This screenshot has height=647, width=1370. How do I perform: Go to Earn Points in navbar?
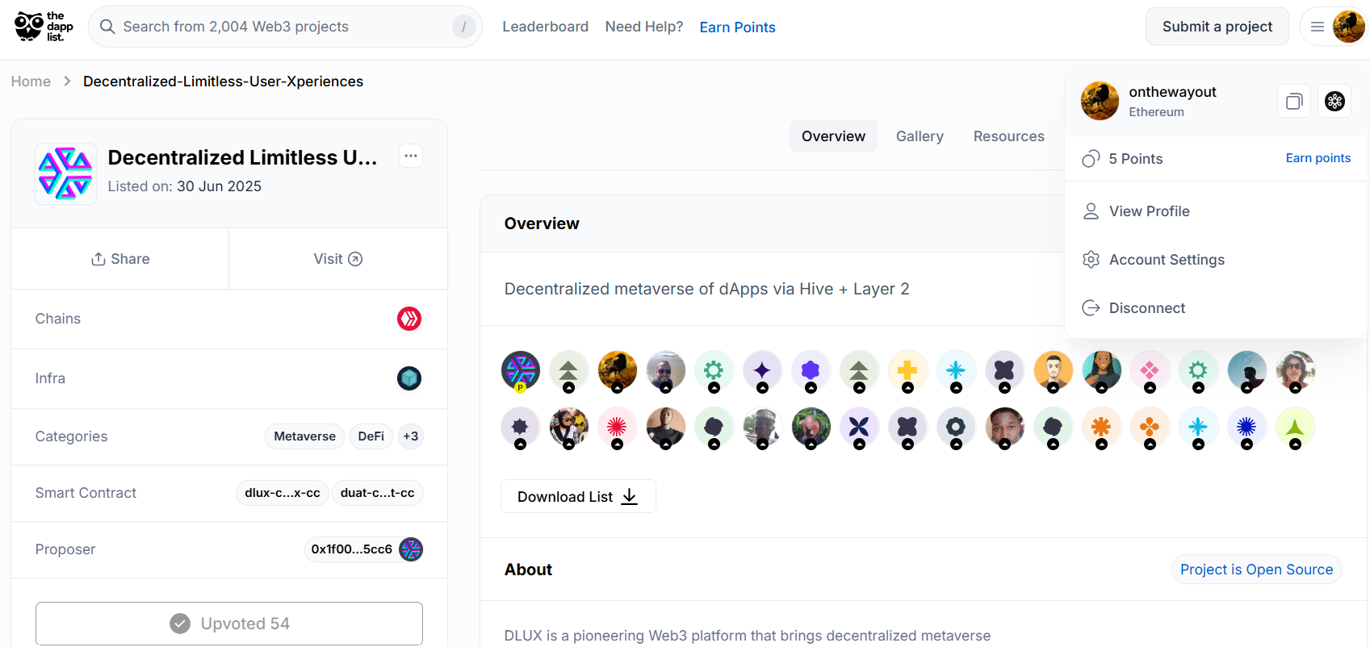point(737,27)
